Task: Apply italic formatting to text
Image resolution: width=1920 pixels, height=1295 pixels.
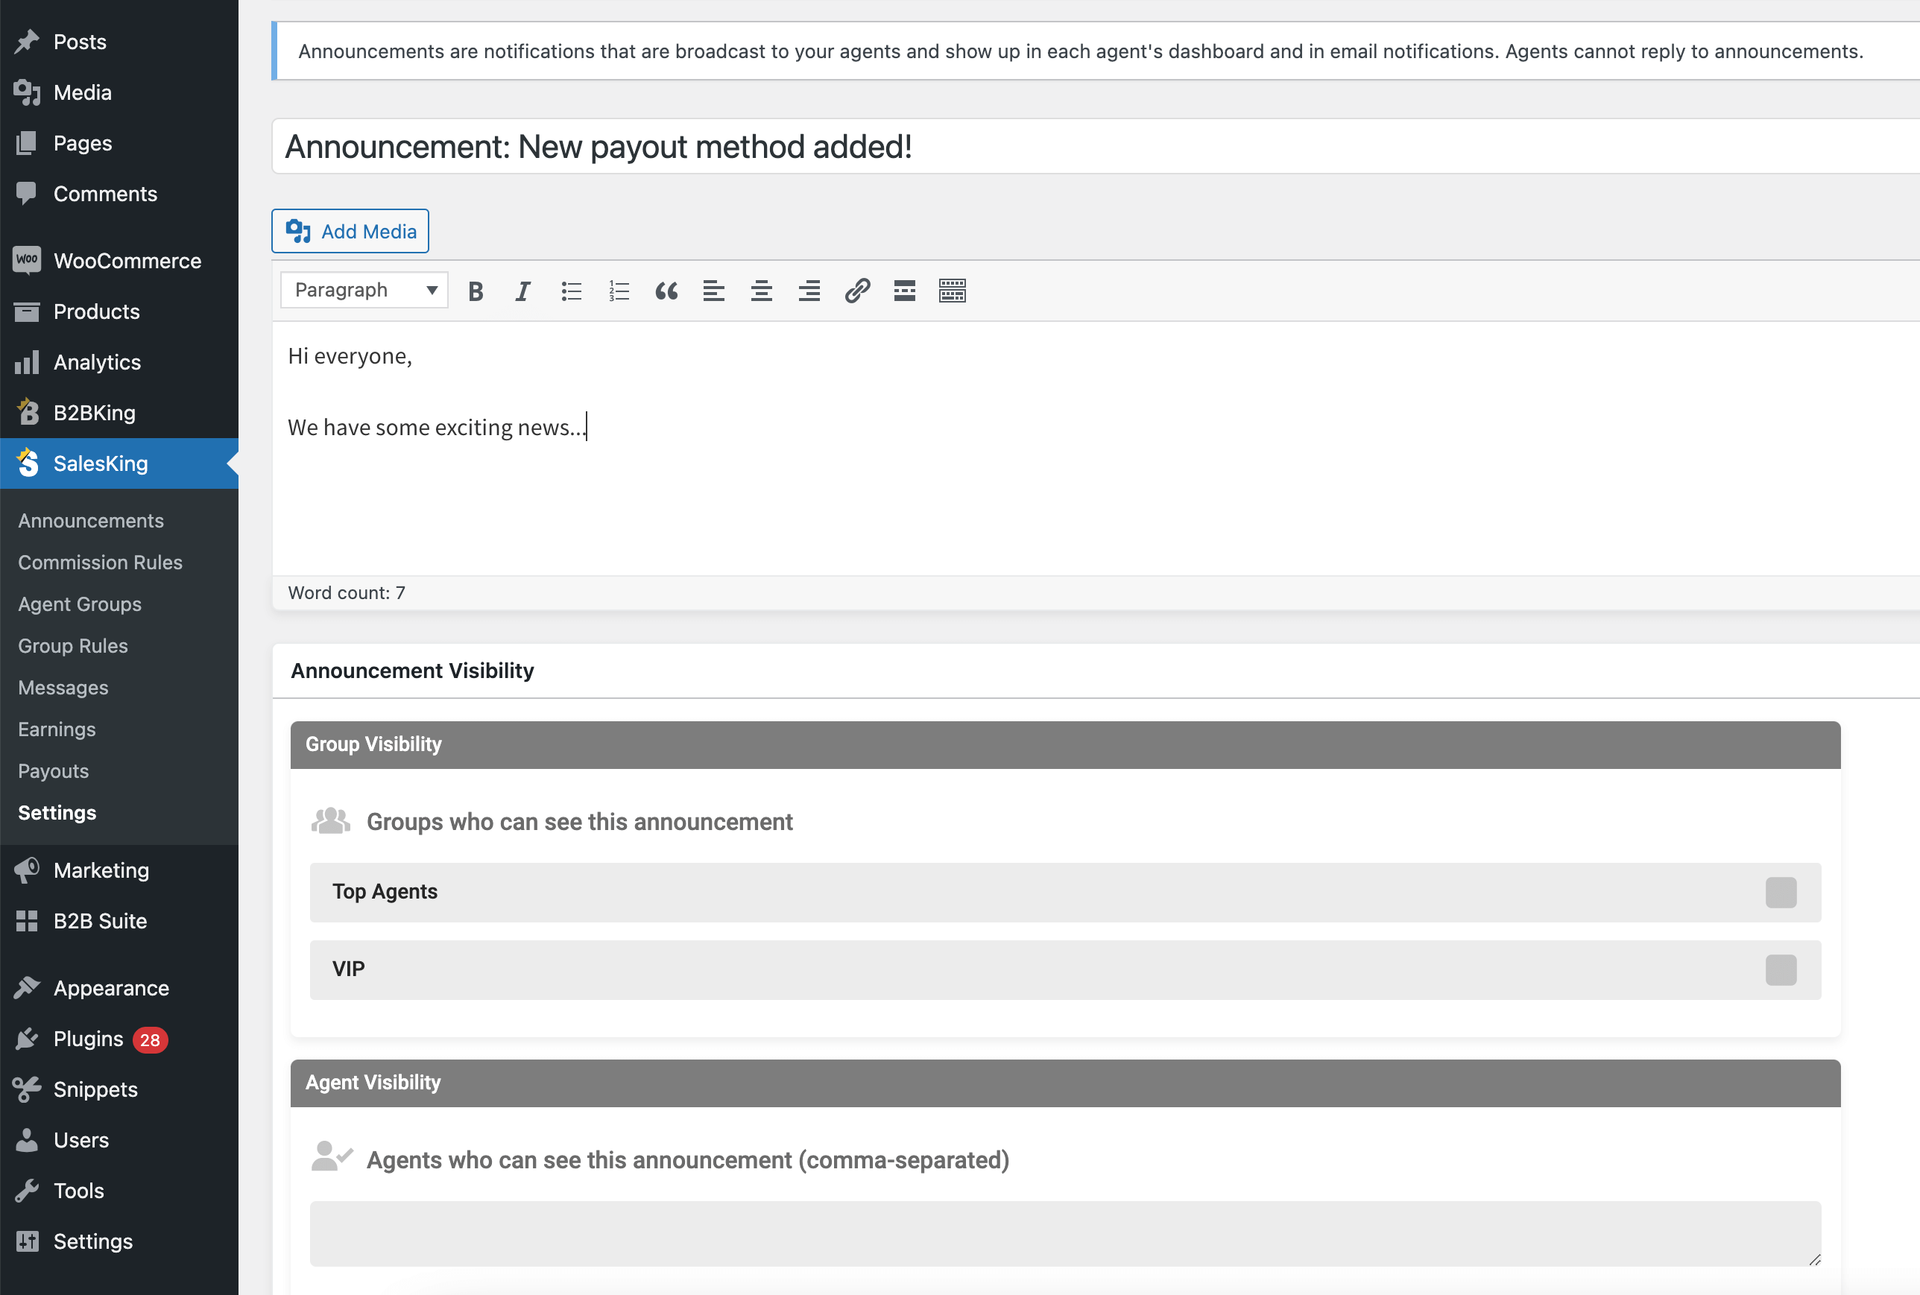Action: click(x=522, y=291)
